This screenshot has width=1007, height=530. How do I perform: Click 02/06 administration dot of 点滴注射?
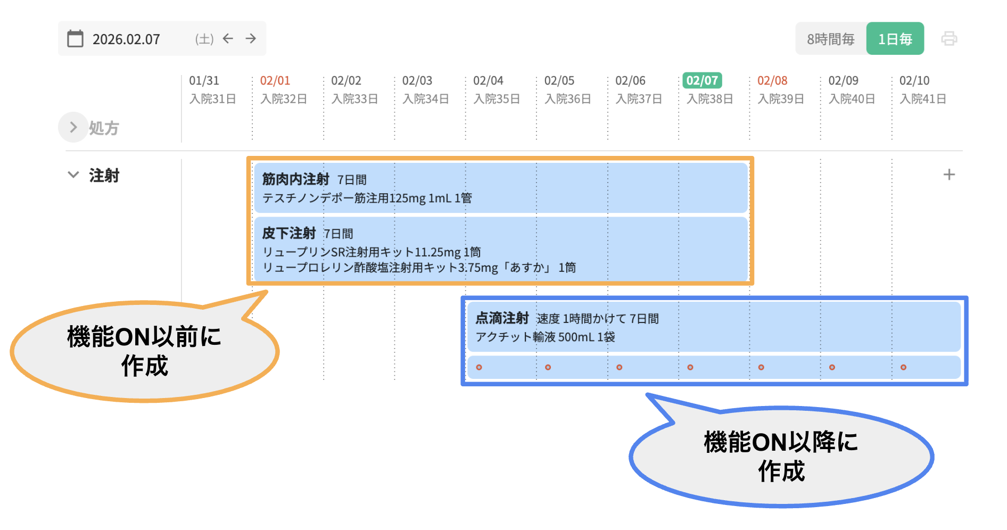pyautogui.click(x=620, y=367)
